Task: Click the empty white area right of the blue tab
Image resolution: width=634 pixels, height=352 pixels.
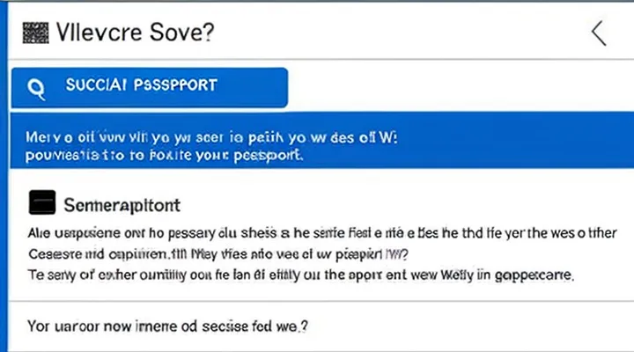Action: tap(458, 86)
